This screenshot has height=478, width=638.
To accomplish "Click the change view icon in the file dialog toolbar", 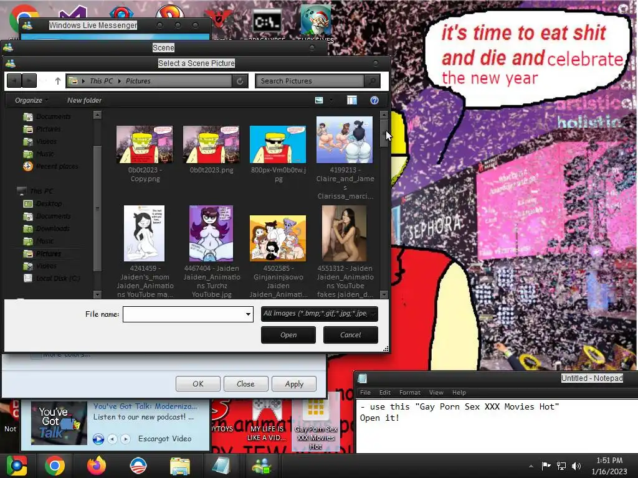I will [x=319, y=100].
